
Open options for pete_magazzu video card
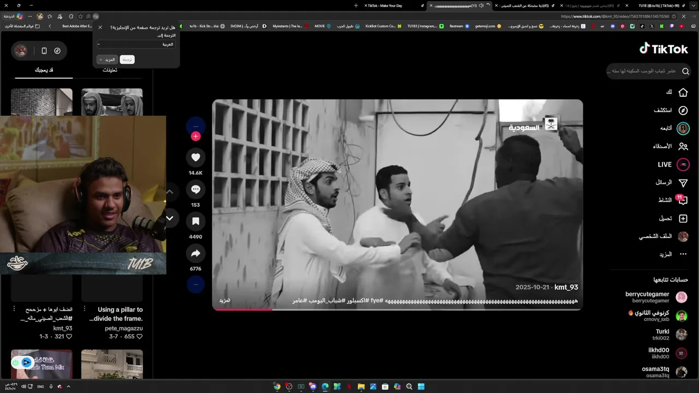pyautogui.click(x=85, y=309)
